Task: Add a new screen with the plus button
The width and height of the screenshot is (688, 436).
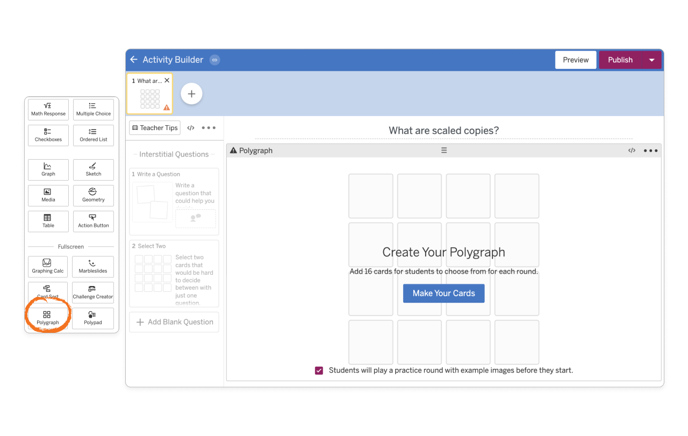Action: pyautogui.click(x=191, y=93)
